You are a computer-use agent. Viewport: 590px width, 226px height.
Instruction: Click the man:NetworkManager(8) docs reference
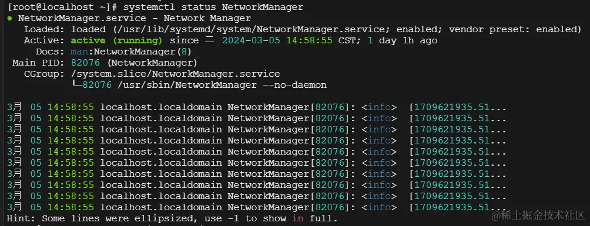(x=130, y=52)
